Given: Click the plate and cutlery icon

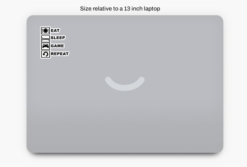Looking at the screenshot, I should click(45, 31).
